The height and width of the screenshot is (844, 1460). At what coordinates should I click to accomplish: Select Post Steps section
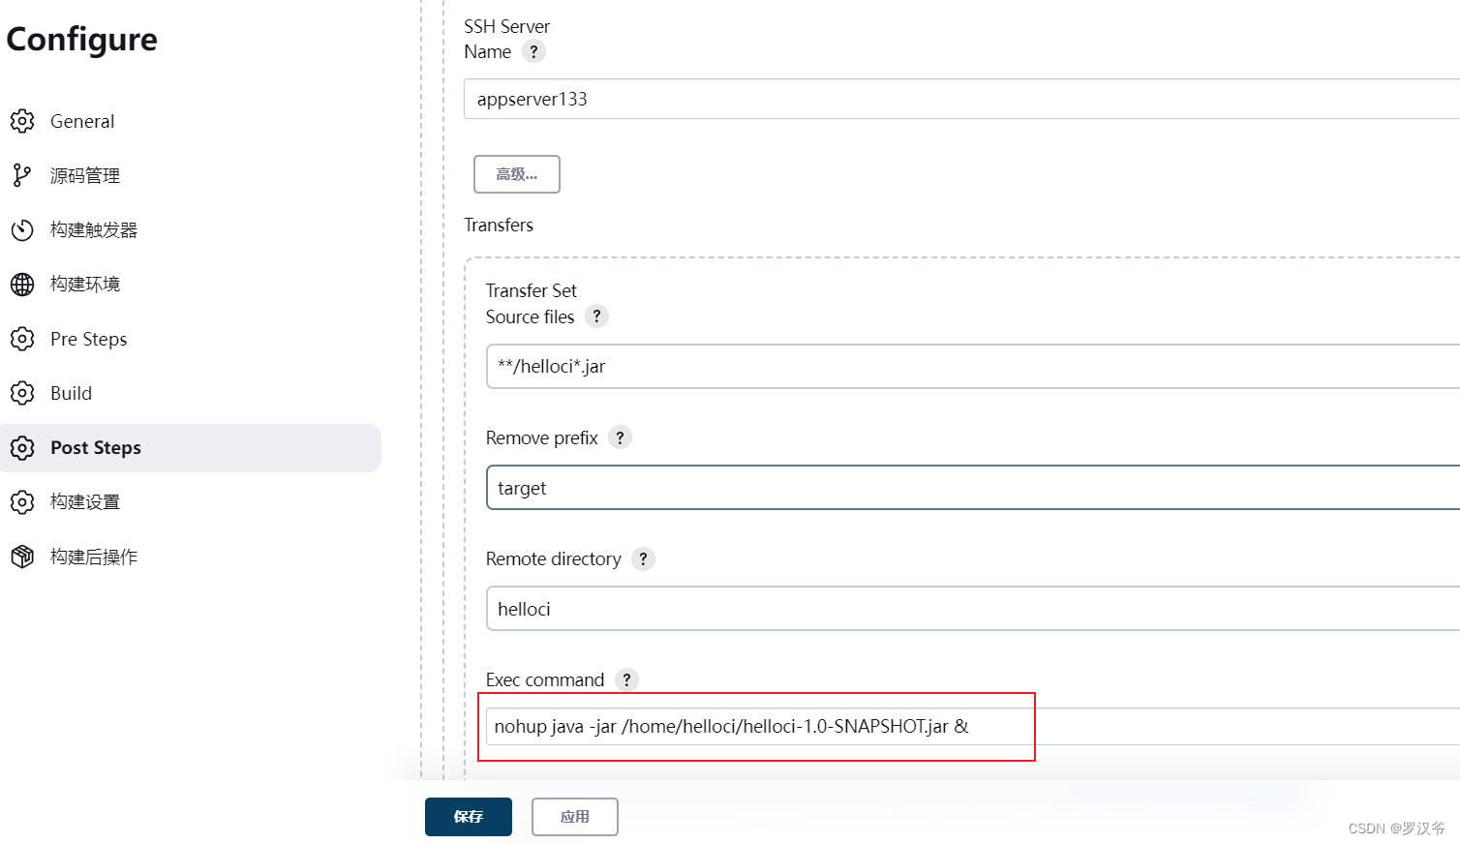tap(191, 448)
